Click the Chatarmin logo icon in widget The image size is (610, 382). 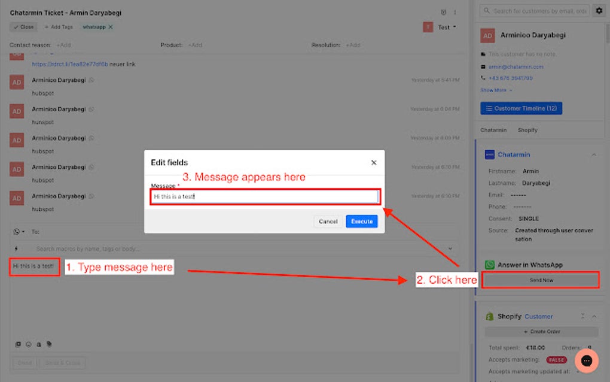[x=489, y=154]
